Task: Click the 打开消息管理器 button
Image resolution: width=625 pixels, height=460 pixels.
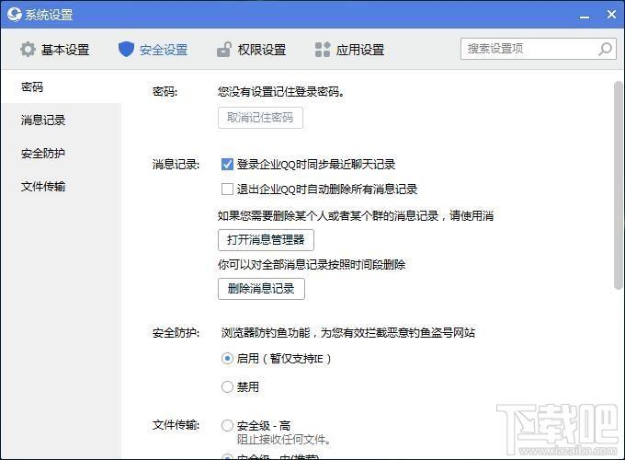Action: point(266,240)
